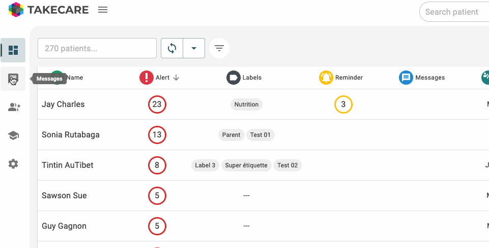Click Guy Gagnon's 5 alerts badge
Image resolution: width=489 pixels, height=248 pixels.
click(157, 226)
